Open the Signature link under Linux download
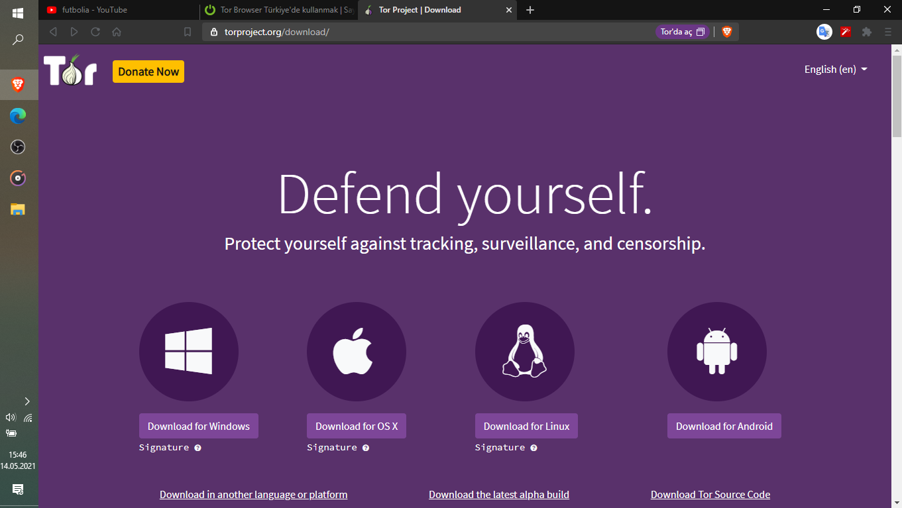The width and height of the screenshot is (902, 508). point(500,448)
